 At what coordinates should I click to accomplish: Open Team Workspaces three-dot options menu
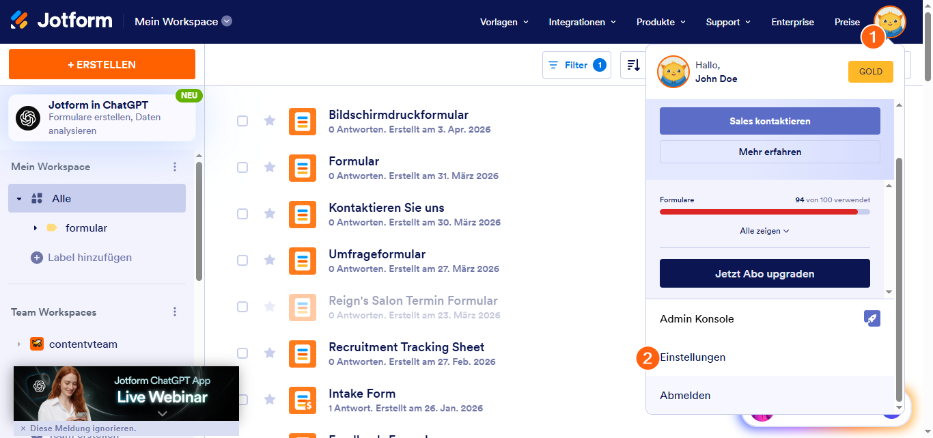tap(175, 312)
